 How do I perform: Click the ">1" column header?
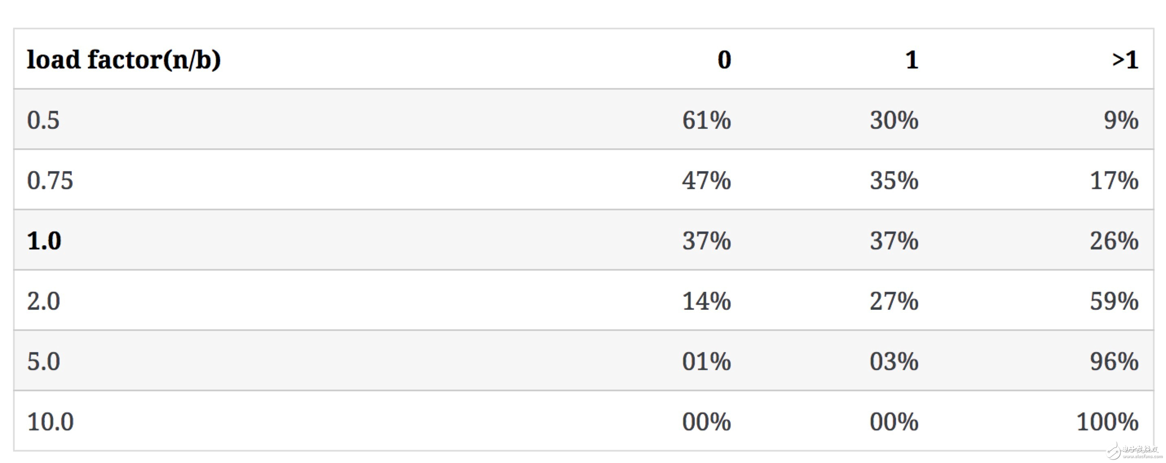[x=1125, y=60]
